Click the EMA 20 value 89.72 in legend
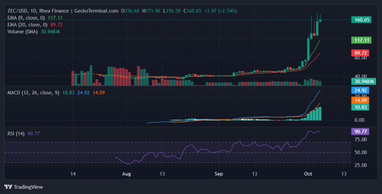 pos(56,25)
